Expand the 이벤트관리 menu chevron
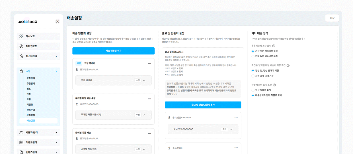This screenshot has height=154, width=353. click(x=56, y=142)
